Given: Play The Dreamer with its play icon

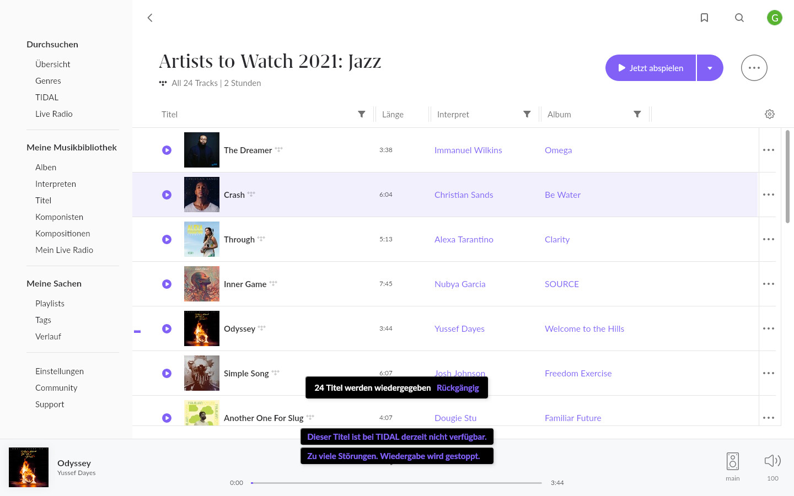Looking at the screenshot, I should [167, 150].
